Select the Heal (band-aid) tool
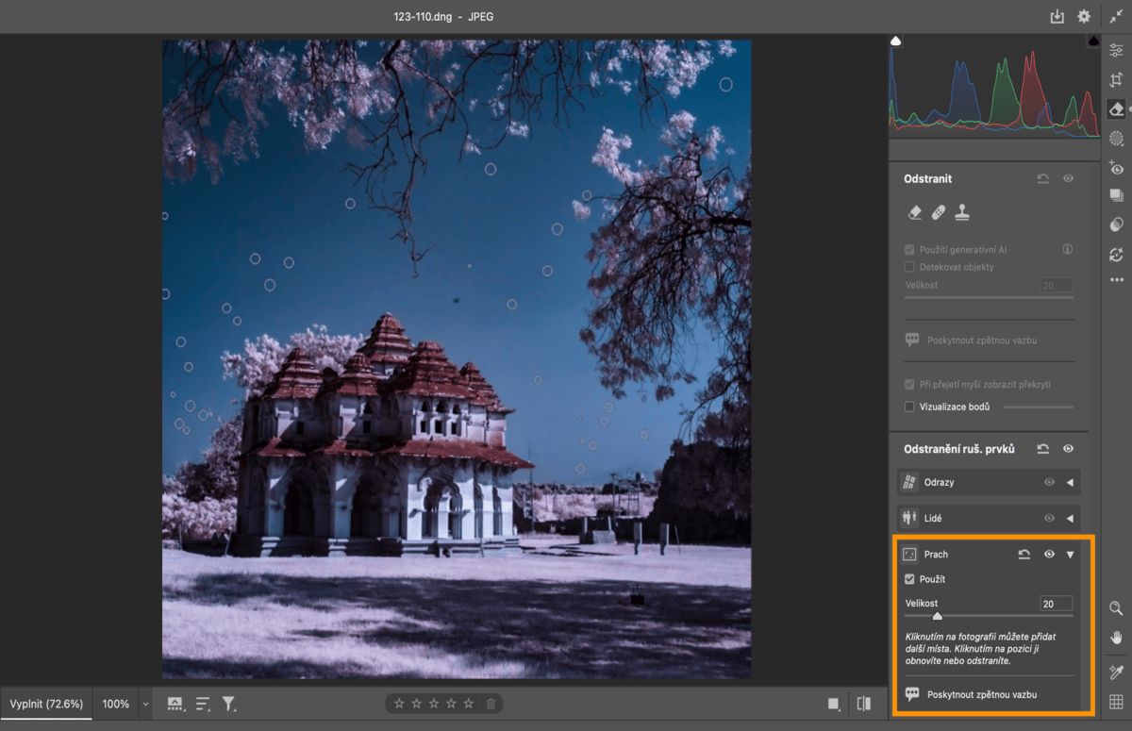The width and height of the screenshot is (1132, 731). click(x=937, y=212)
